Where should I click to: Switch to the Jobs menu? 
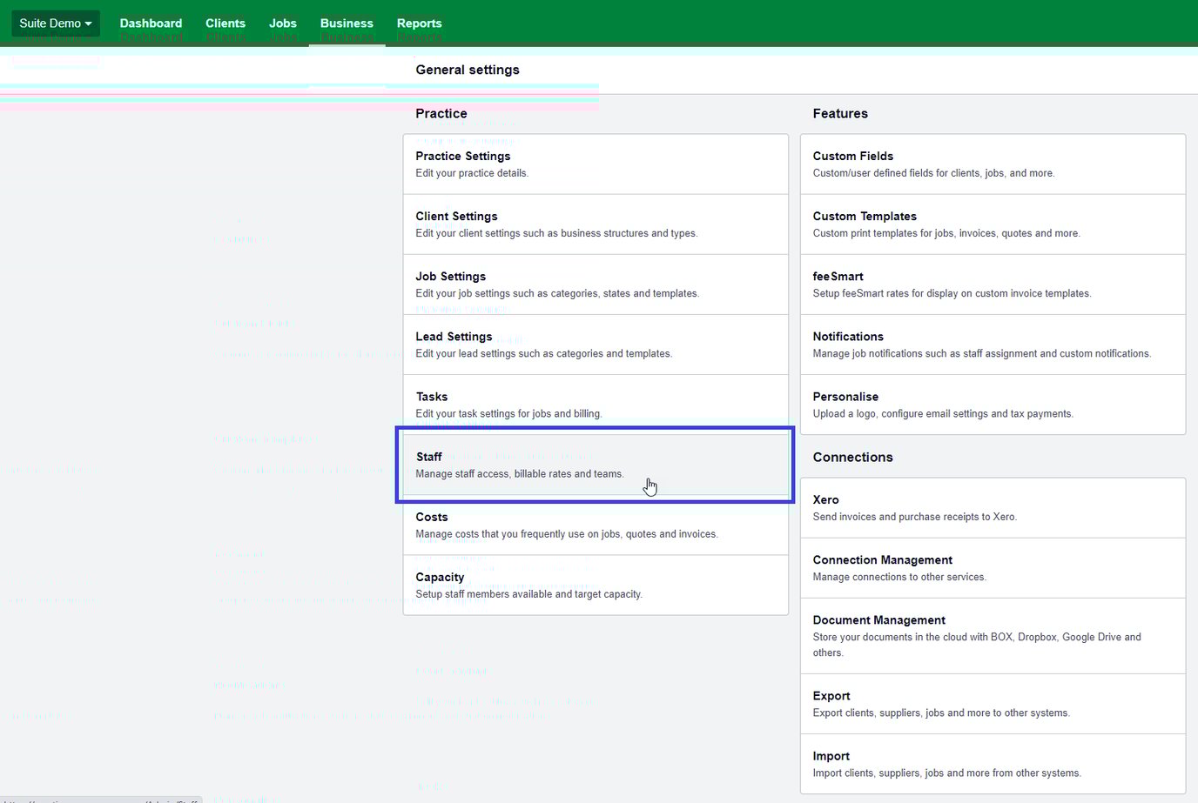click(283, 23)
